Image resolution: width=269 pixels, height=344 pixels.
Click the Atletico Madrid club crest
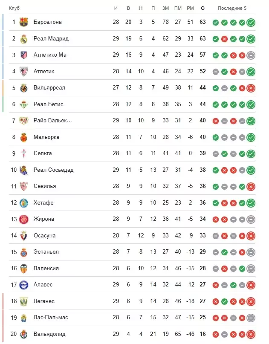pos(24,55)
